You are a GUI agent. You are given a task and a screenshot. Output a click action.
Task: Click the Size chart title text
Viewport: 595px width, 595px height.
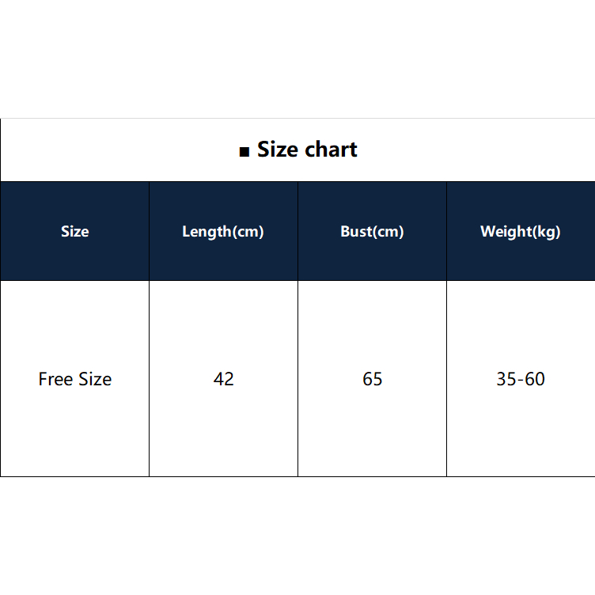307,150
